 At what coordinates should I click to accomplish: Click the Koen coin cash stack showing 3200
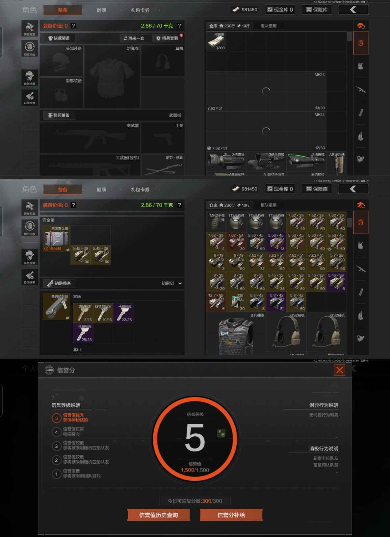click(x=216, y=41)
